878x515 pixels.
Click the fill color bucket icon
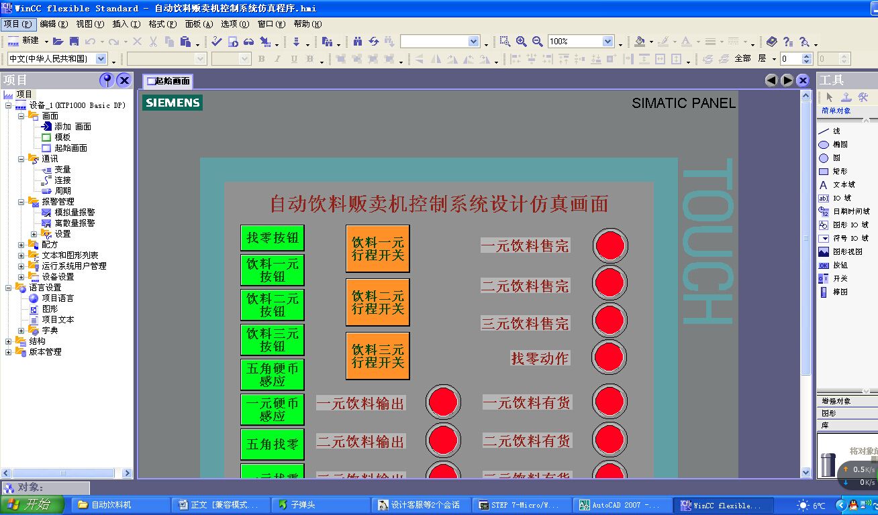tap(640, 42)
